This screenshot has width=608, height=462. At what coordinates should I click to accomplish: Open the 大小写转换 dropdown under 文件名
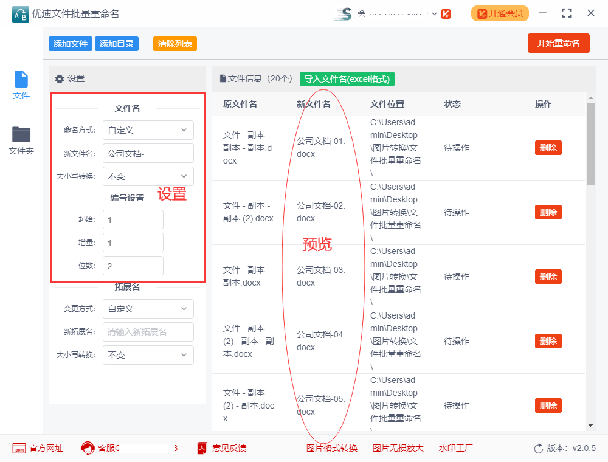(148, 176)
